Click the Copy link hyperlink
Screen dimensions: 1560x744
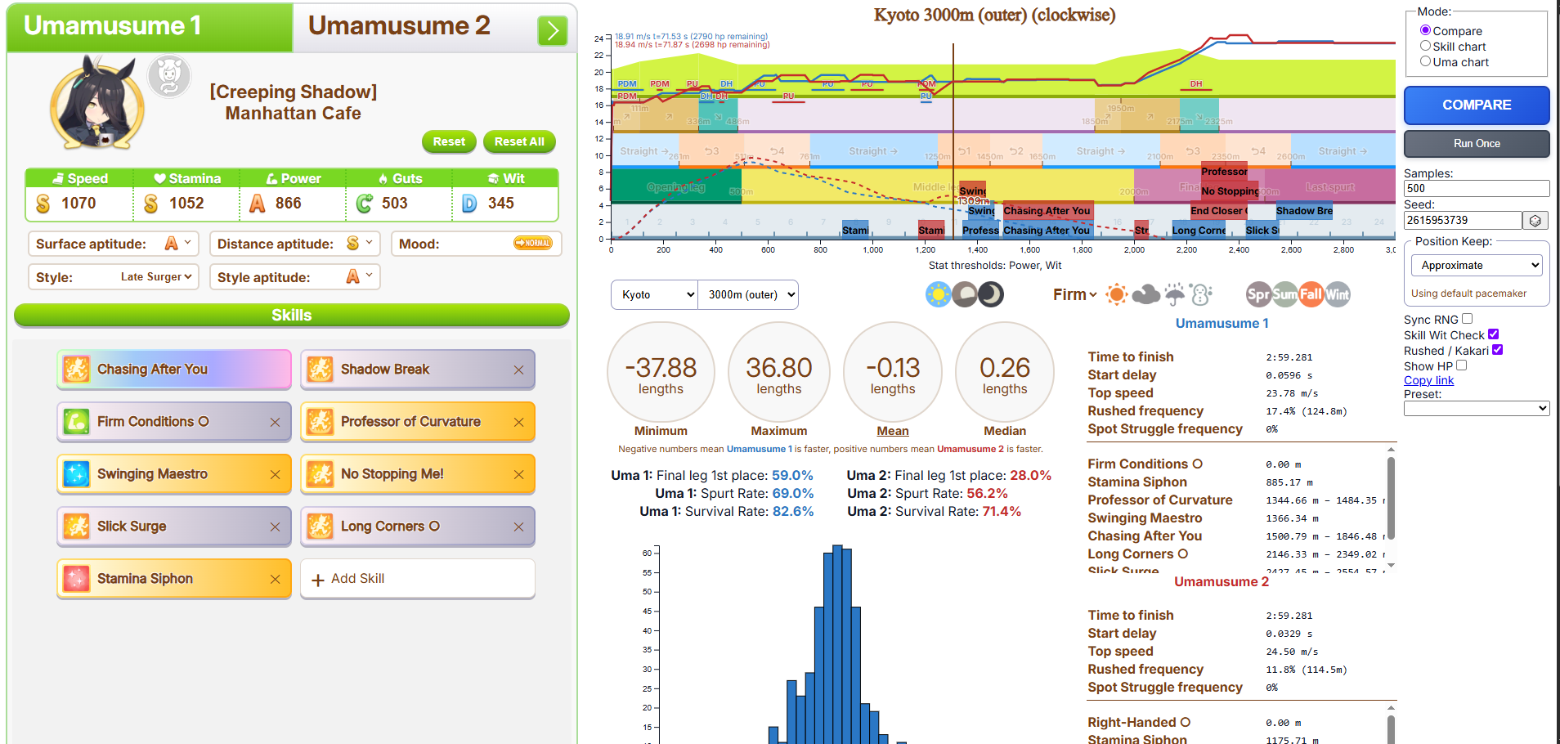pyautogui.click(x=1428, y=380)
